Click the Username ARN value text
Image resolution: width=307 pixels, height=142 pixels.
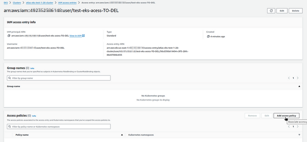pos(36,48)
